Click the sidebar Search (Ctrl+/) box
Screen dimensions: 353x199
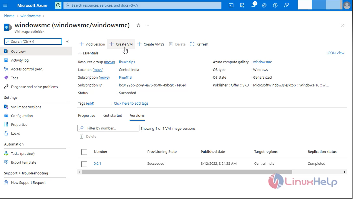(x=33, y=41)
